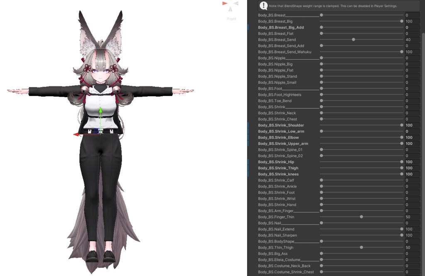The height and width of the screenshot is (276, 425).
Task: Click the Body_BS.Nipple_Flat value field
Action: (x=412, y=70)
